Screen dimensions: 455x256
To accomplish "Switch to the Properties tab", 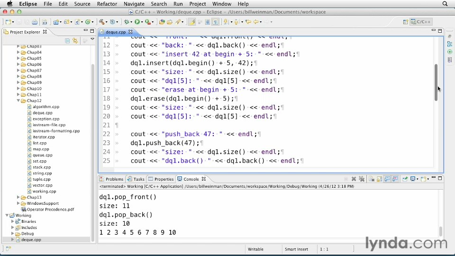I will [161, 179].
